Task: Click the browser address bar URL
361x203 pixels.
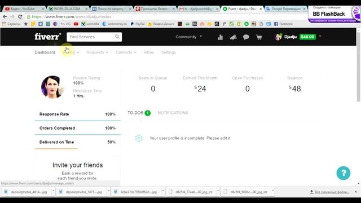Action: click(72, 16)
